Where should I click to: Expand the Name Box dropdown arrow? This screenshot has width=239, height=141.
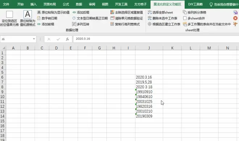coord(34,39)
